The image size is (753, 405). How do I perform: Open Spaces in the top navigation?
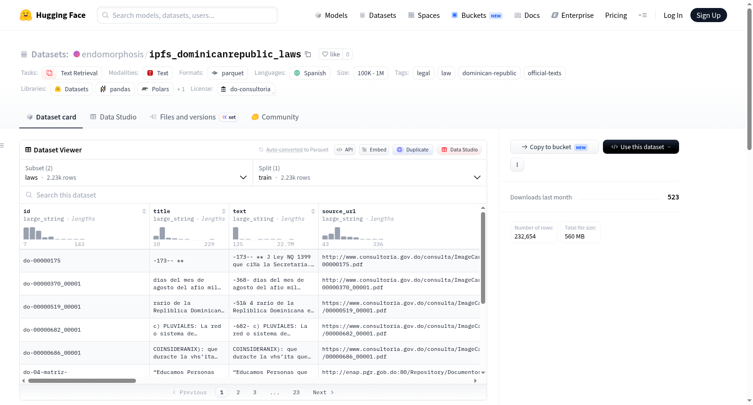(x=424, y=15)
